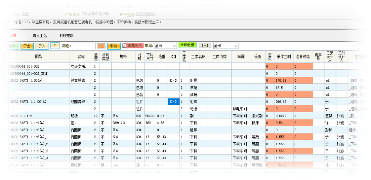Click the 工序名称 column header
371x180 pixels.
198,57
